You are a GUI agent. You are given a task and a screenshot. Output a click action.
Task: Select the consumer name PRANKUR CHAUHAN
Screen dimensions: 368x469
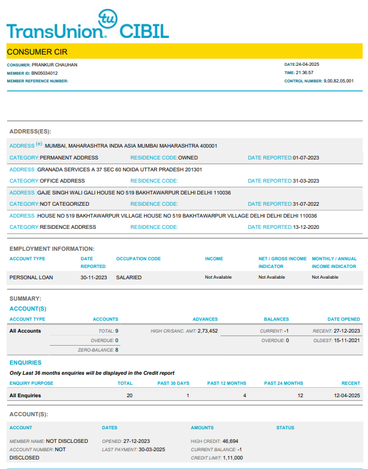[54, 65]
